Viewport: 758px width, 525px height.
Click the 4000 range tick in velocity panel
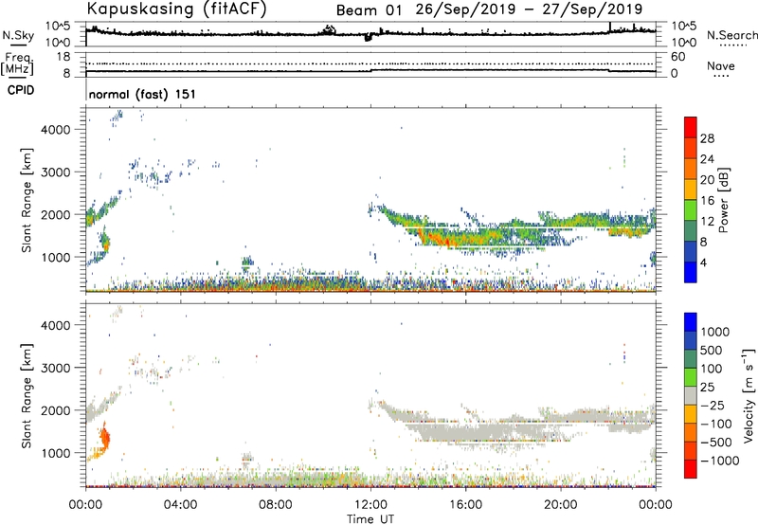[x=56, y=325]
